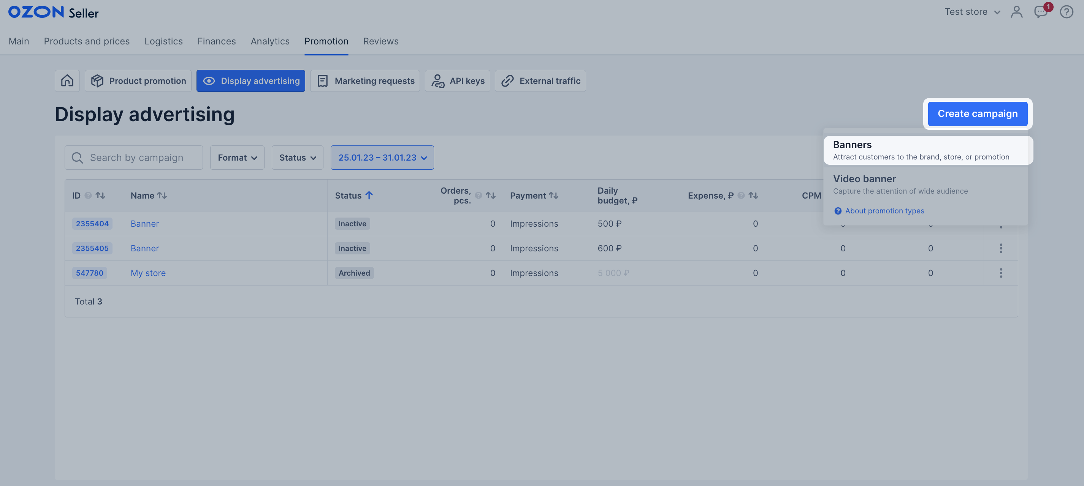
Task: Open the user profile icon
Action: tap(1016, 12)
